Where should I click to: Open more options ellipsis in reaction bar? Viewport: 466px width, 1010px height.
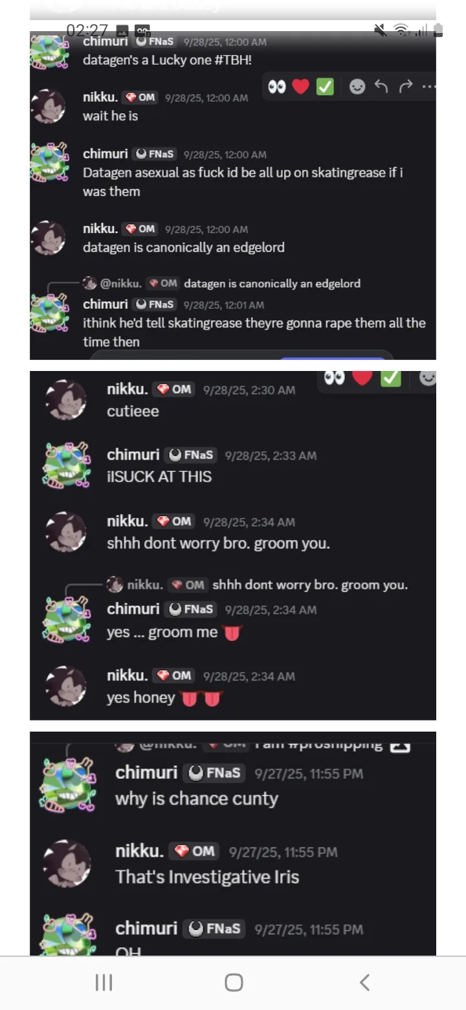pos(428,86)
